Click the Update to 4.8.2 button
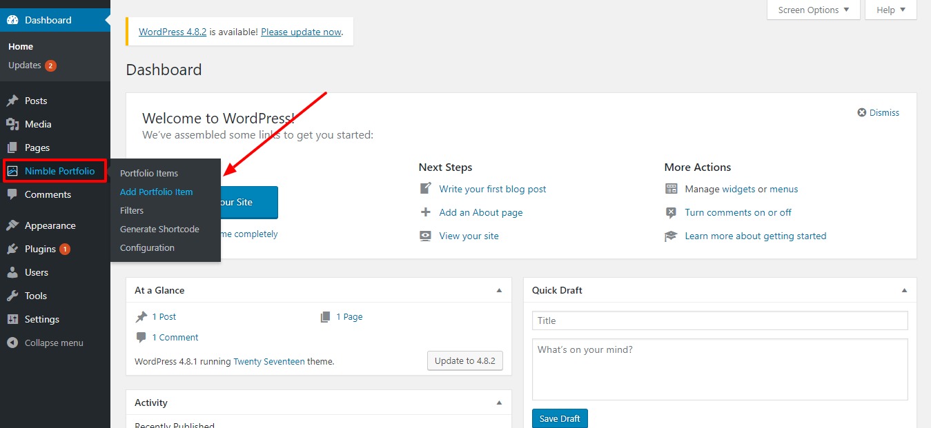 point(465,360)
